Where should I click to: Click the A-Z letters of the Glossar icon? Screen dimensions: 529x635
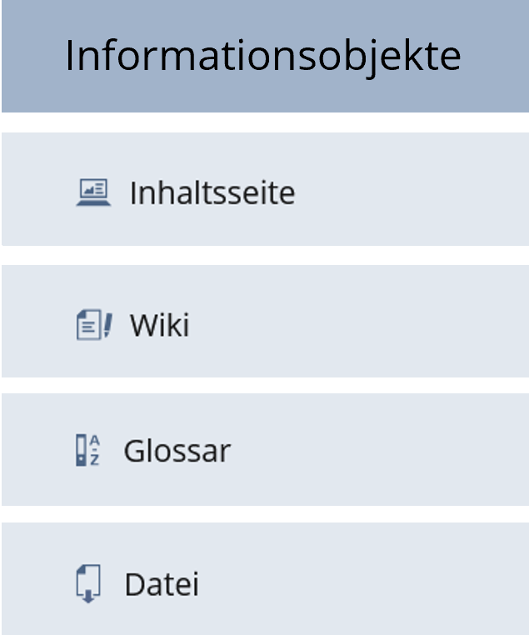click(x=94, y=450)
